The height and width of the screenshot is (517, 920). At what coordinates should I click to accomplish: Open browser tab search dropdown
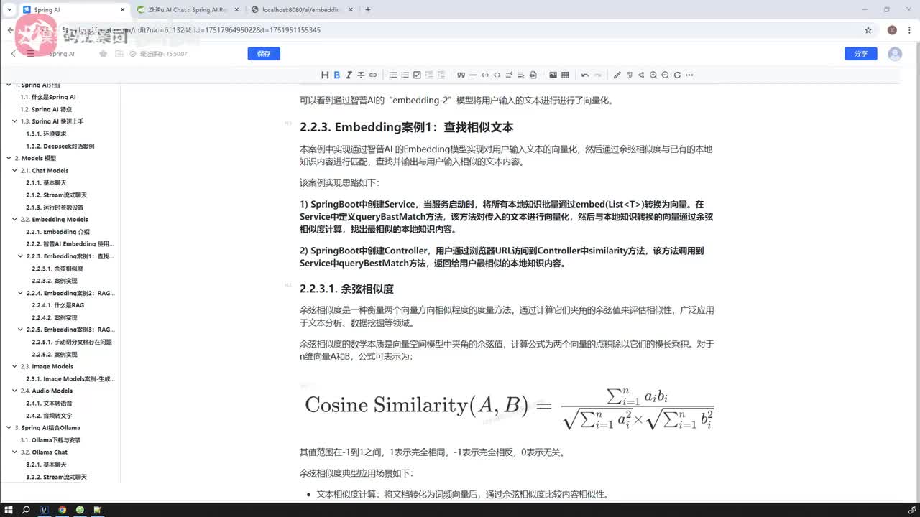9,10
